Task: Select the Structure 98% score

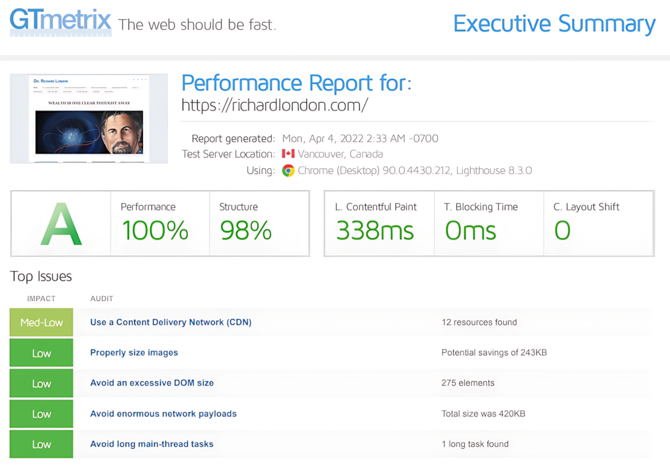Action: (245, 230)
